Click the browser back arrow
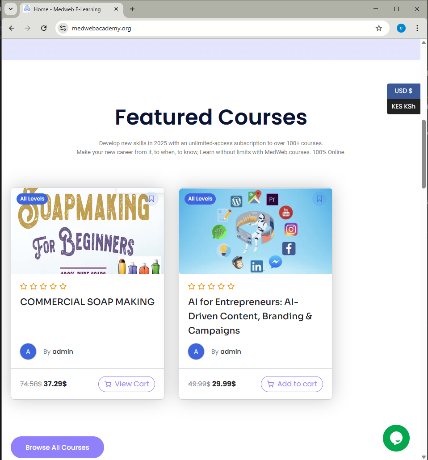The width and height of the screenshot is (428, 460). pos(12,28)
